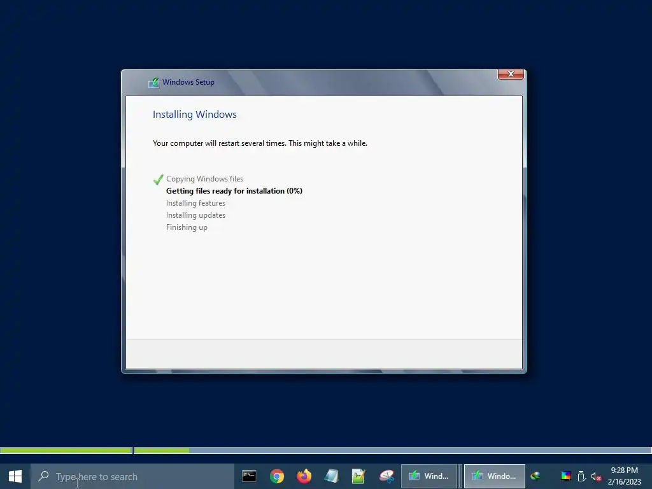Click the 'Windows Setup' title text

tap(188, 82)
